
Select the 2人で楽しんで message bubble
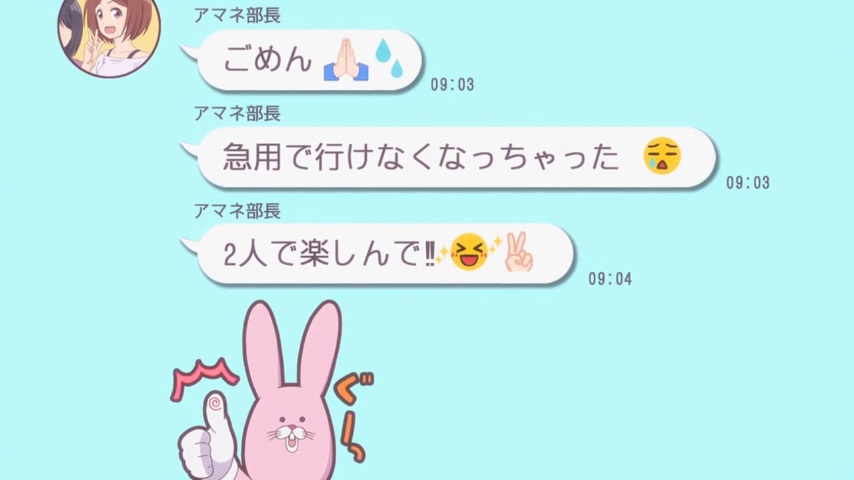point(378,254)
